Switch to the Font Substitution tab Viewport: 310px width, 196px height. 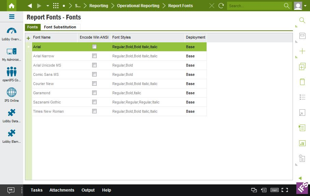click(60, 27)
